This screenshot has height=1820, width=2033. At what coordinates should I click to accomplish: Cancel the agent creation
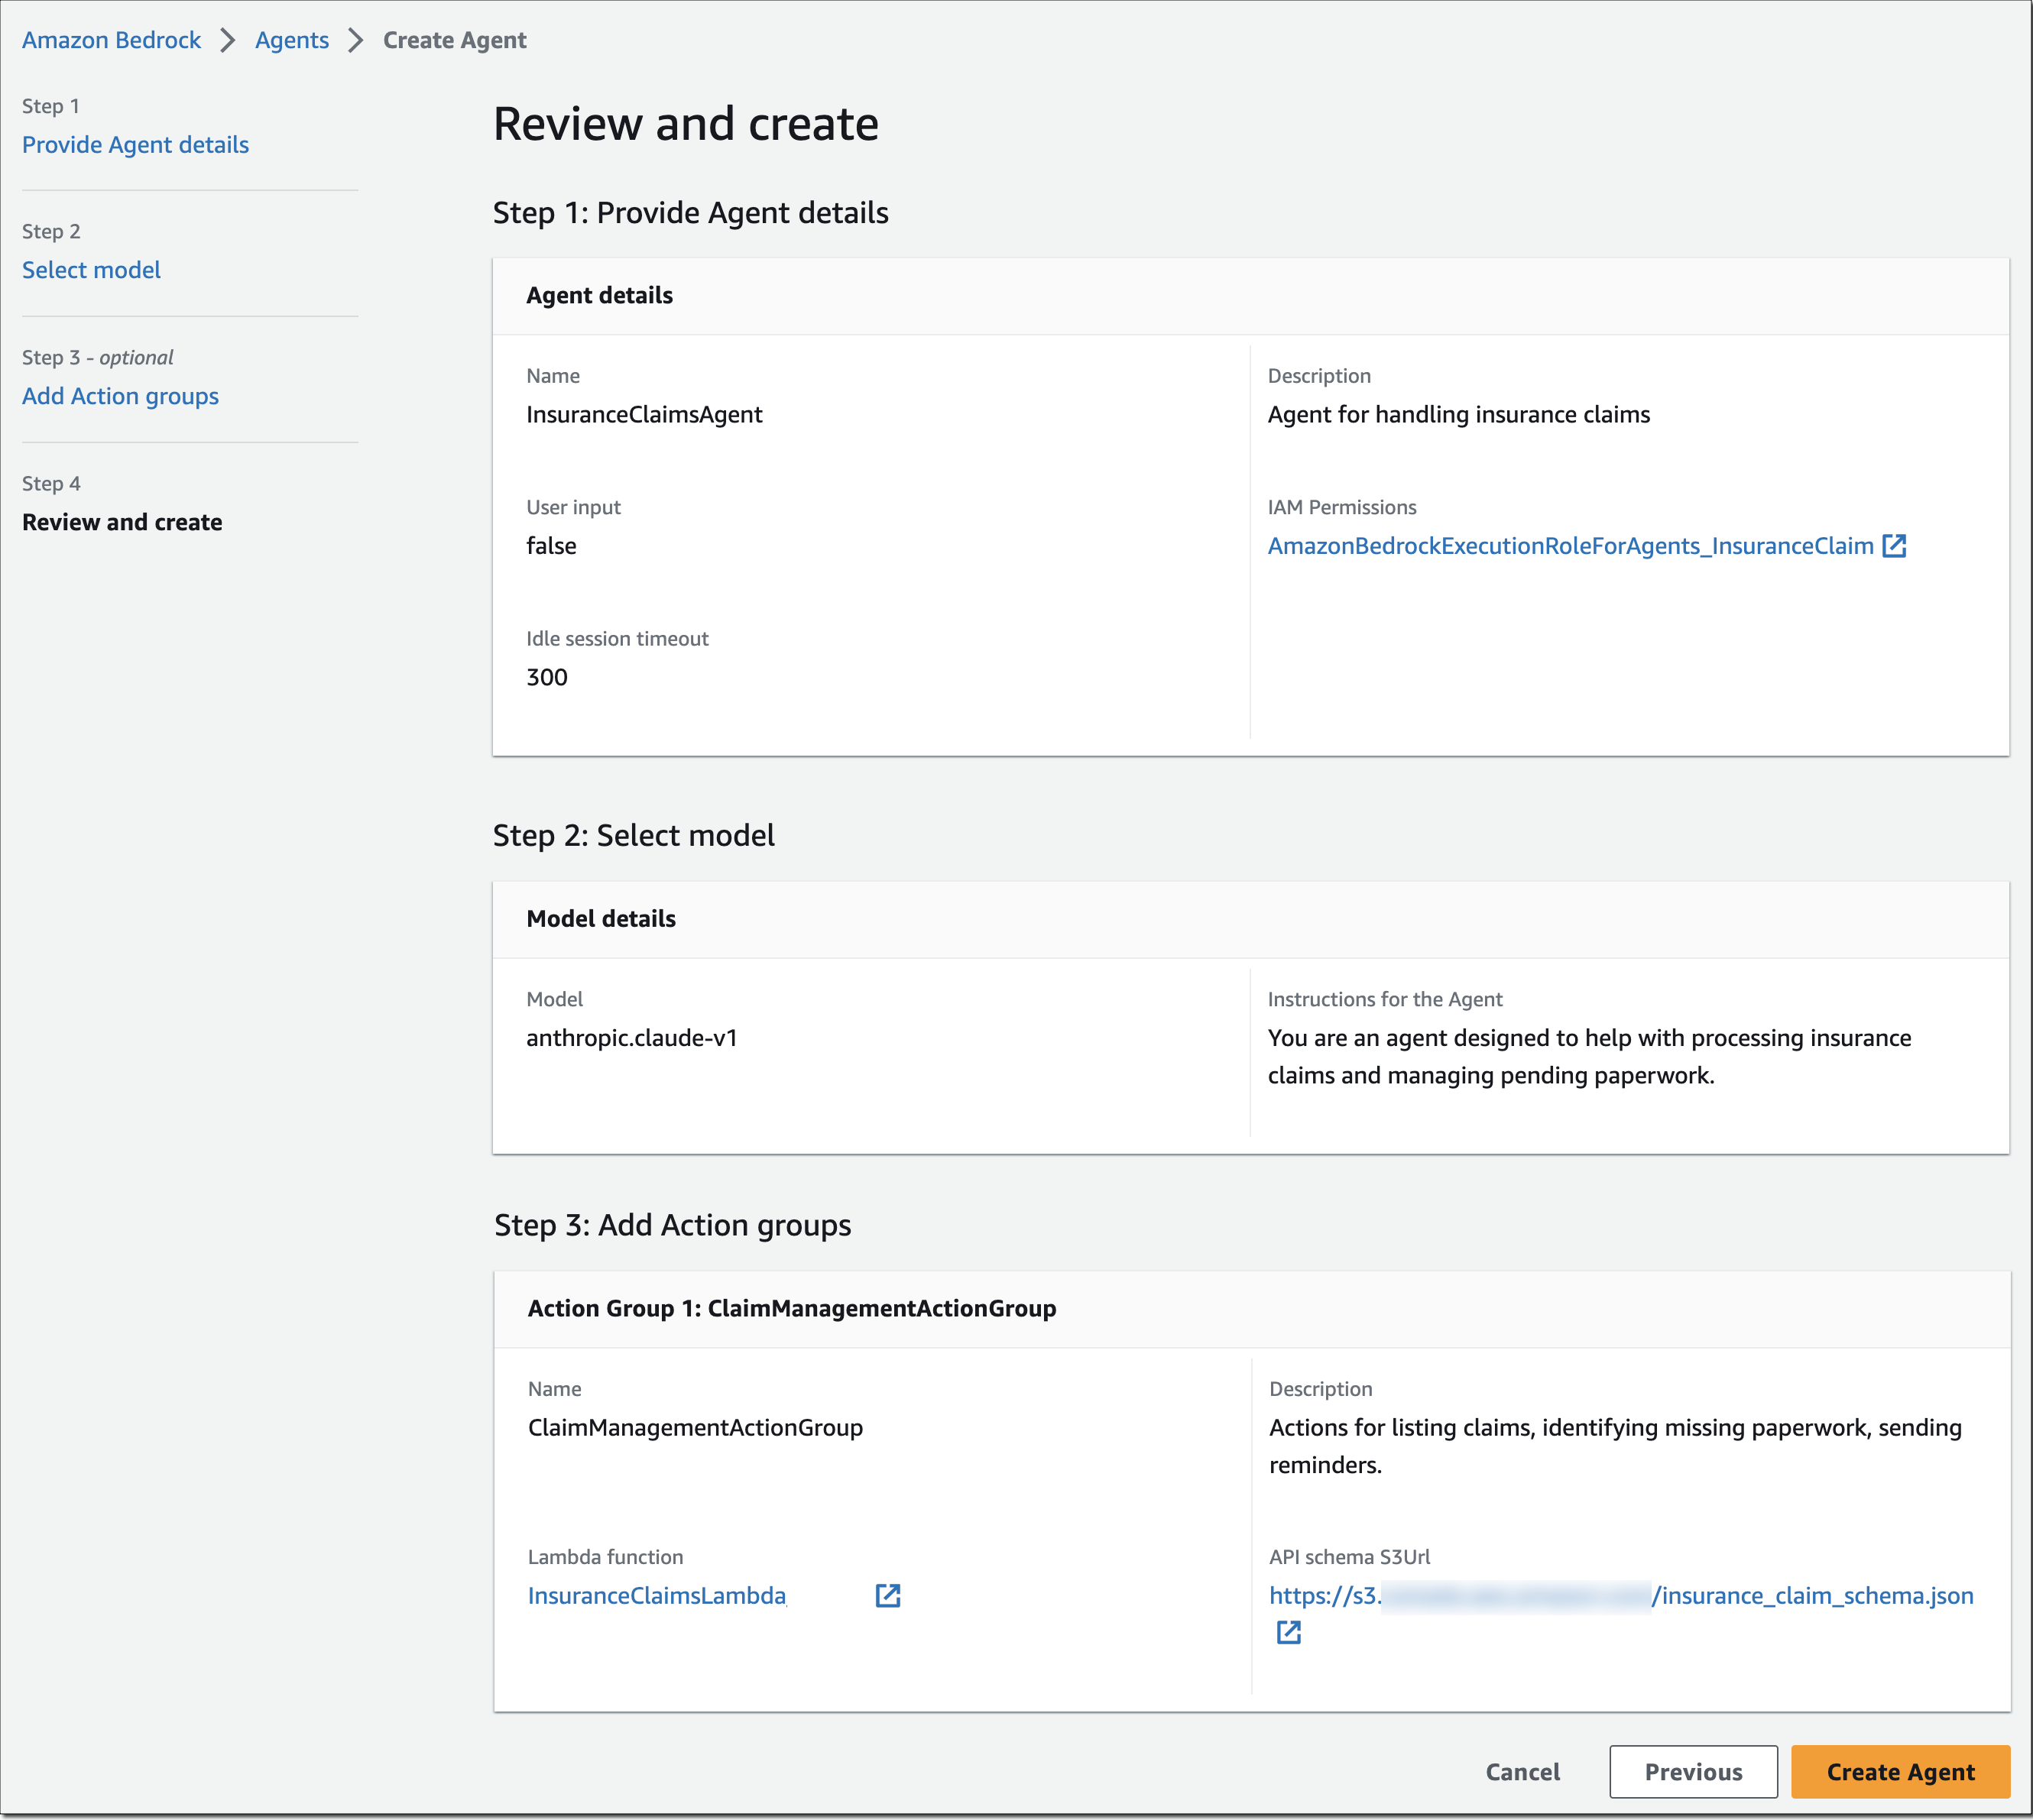coord(1522,1771)
